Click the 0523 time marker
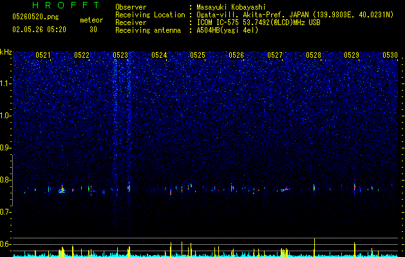This screenshot has height=257, width=405. (120, 55)
